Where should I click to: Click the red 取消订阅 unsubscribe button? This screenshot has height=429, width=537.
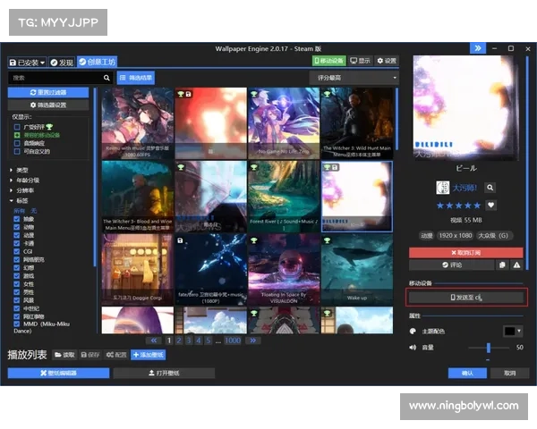[x=465, y=252]
